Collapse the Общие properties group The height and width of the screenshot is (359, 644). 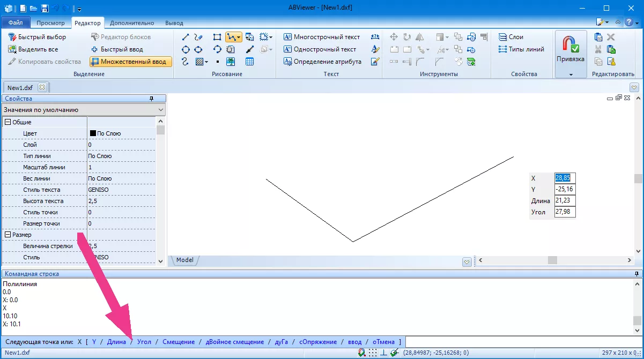coord(6,122)
